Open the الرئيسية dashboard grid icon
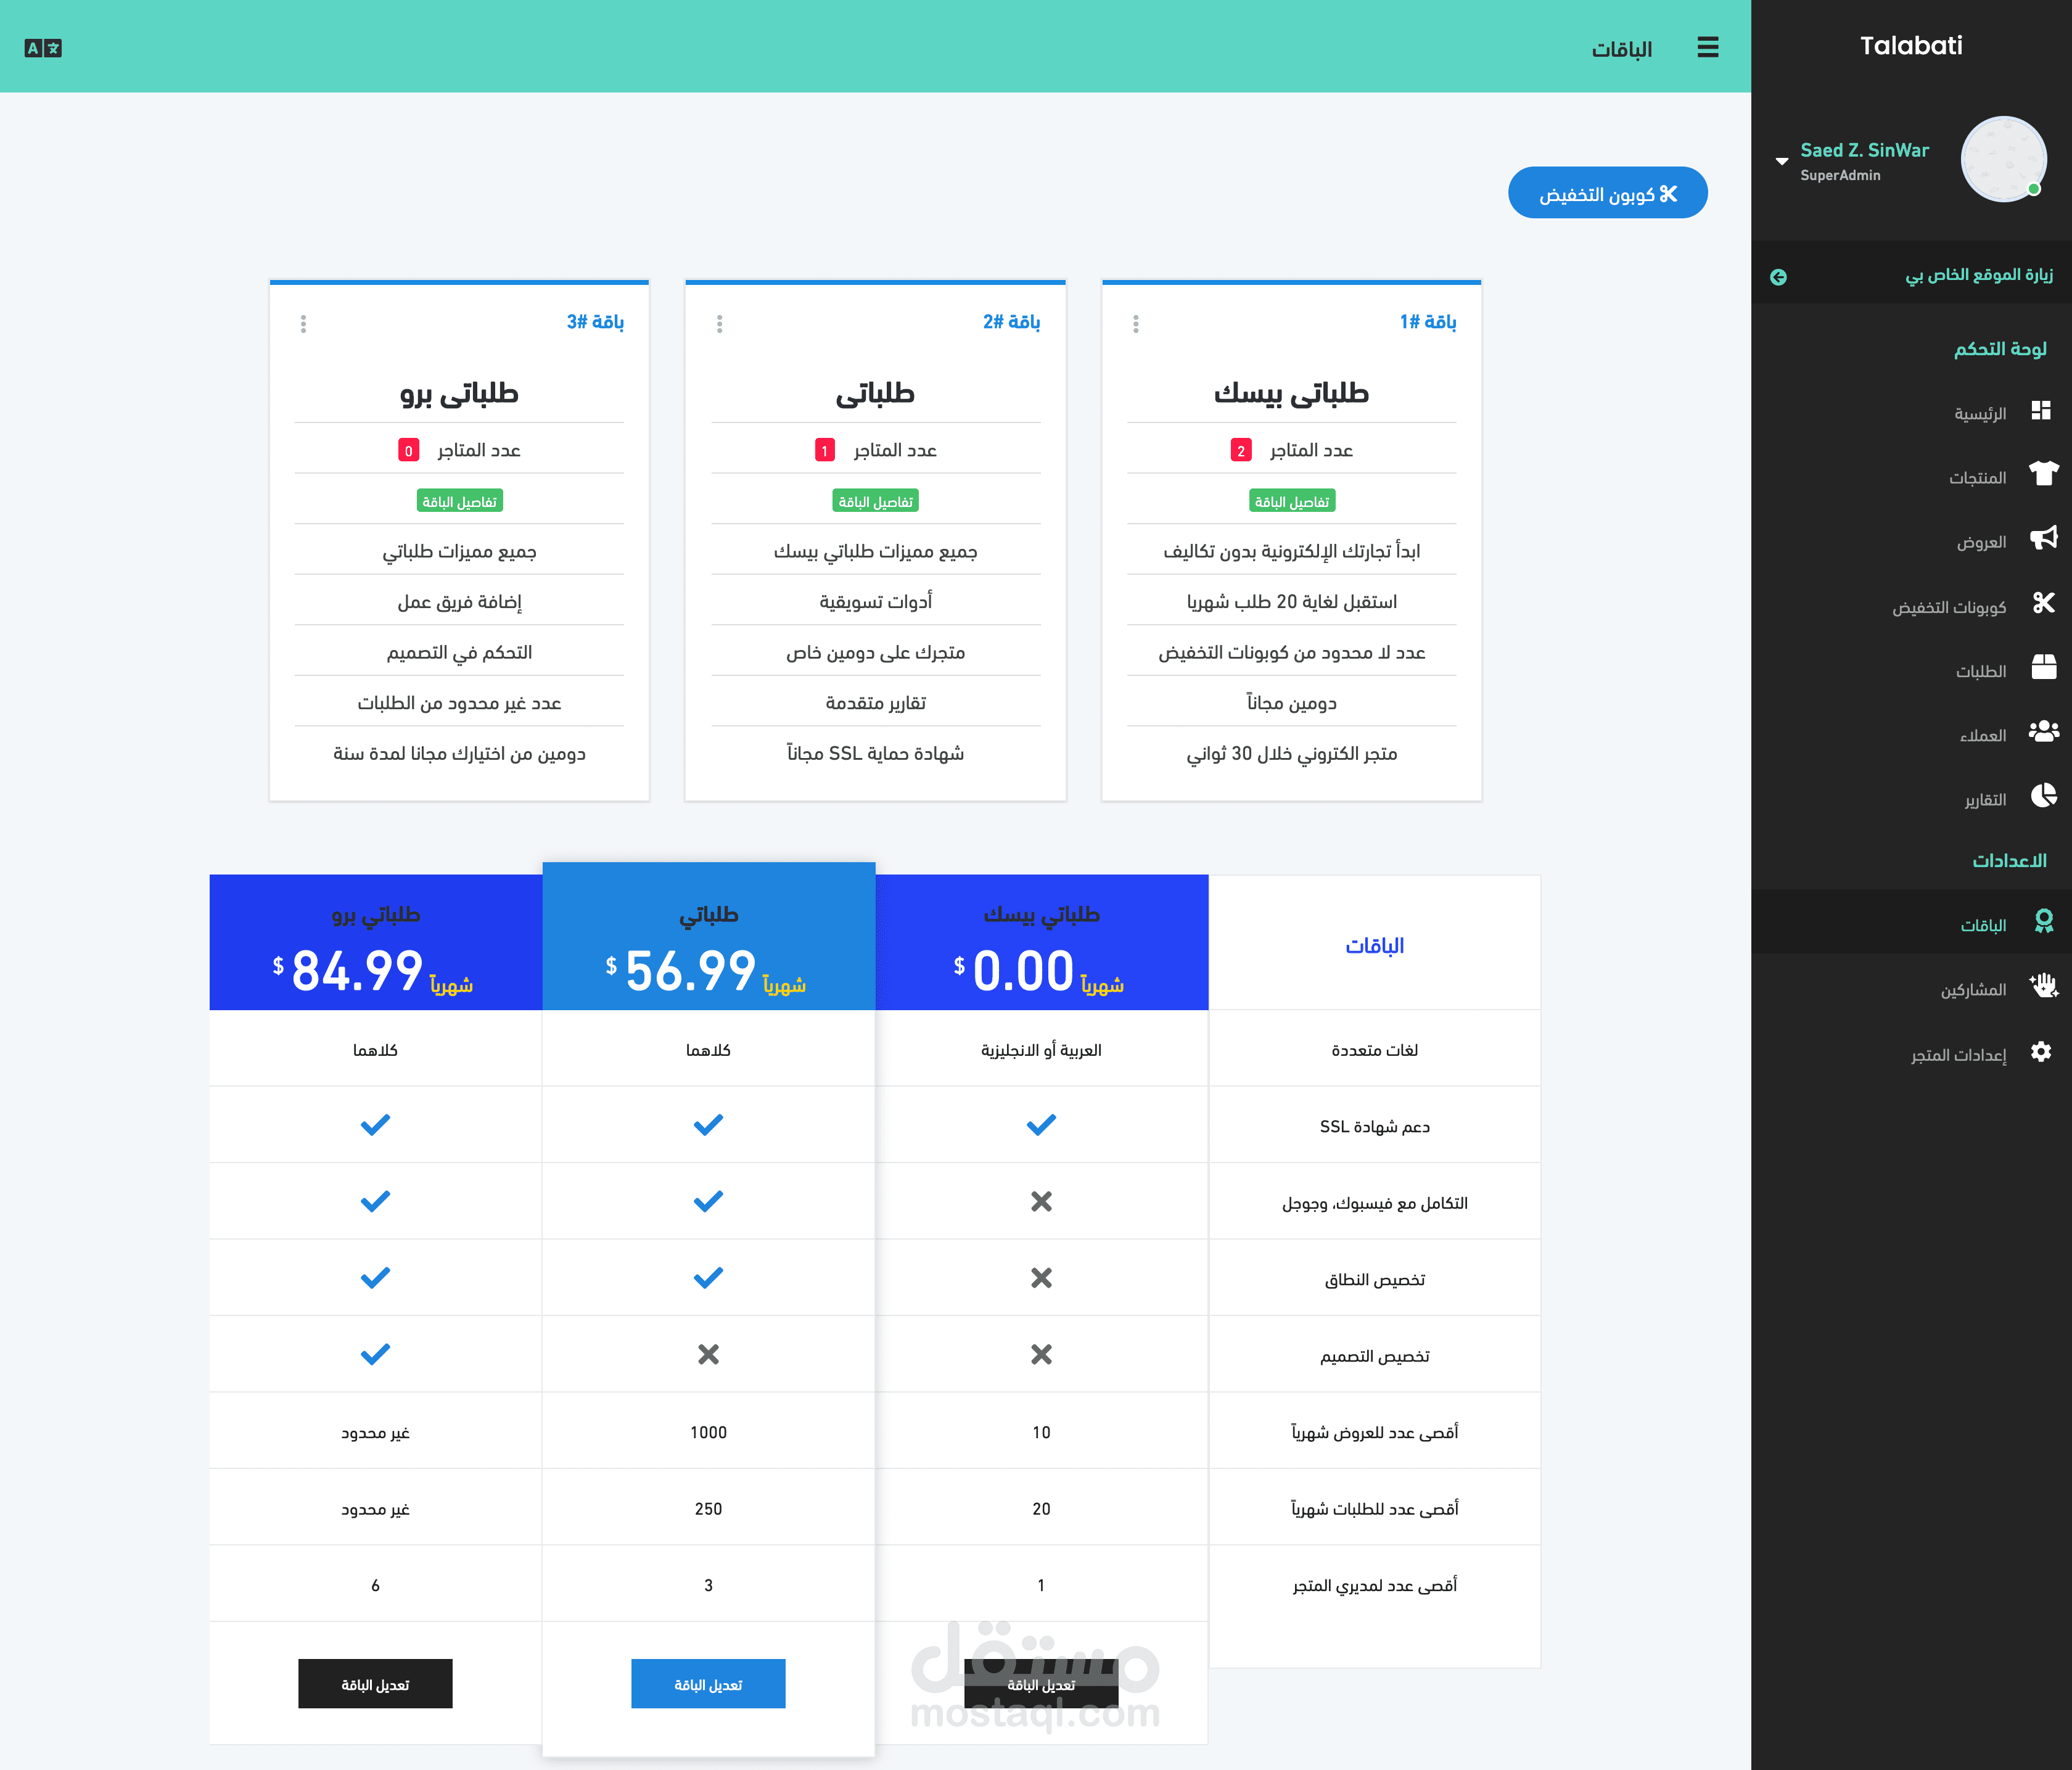 point(2041,410)
